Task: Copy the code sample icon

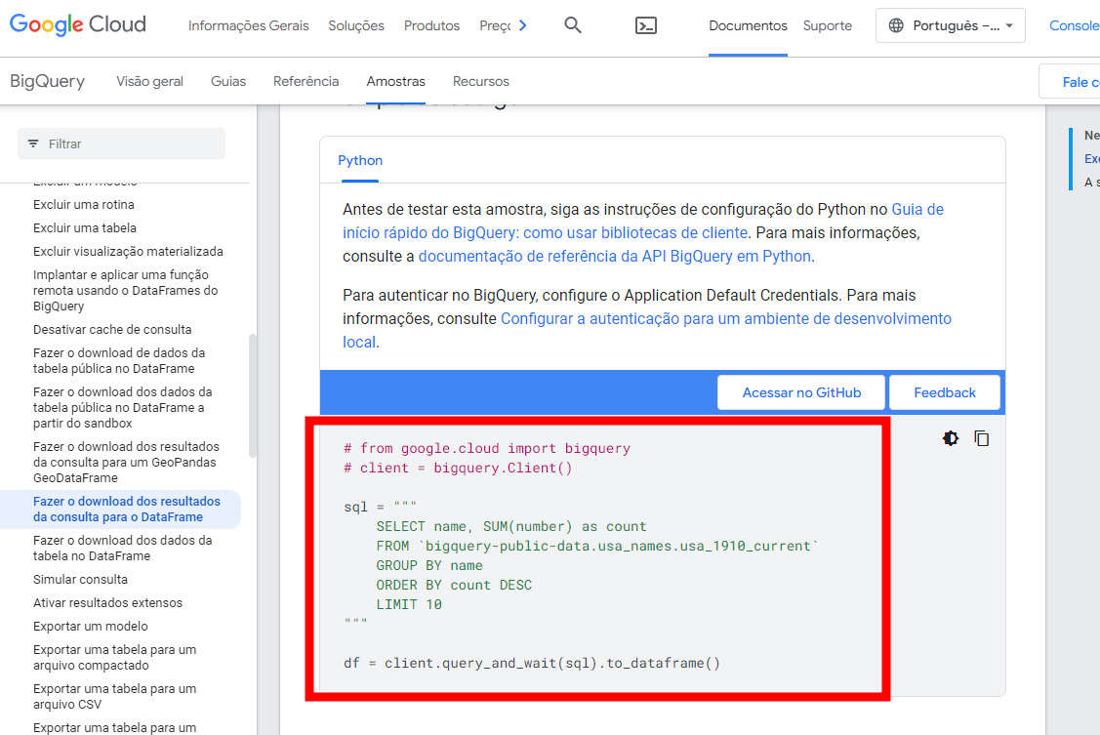Action: 982,438
